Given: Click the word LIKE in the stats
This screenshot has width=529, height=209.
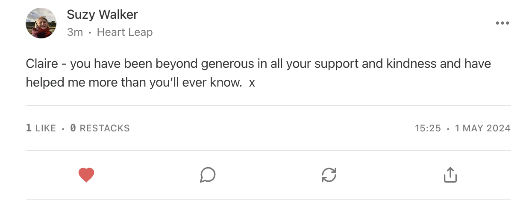Looking at the screenshot, I should pyautogui.click(x=46, y=128).
